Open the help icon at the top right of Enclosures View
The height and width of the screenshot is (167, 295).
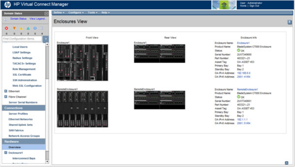[x=289, y=22]
